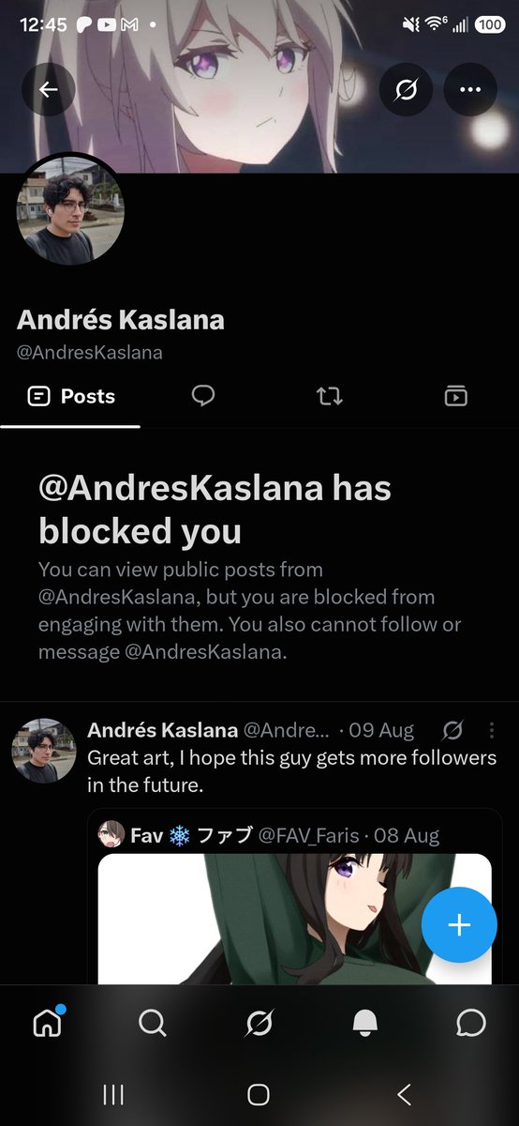Viewport: 519px width, 1126px height.
Task: Open the post's vertical dots menu
Action: [493, 730]
